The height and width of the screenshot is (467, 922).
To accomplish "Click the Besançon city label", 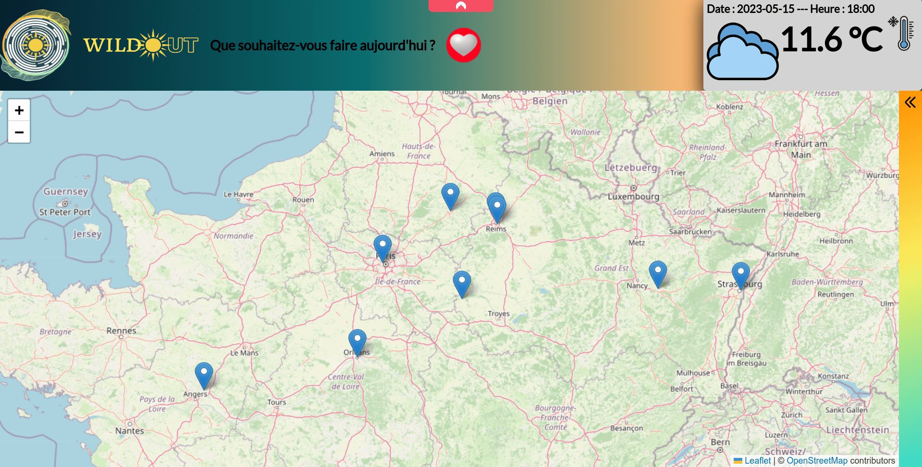I will pos(627,428).
